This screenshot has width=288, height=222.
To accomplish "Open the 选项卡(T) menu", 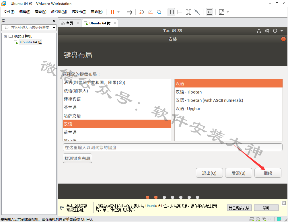I will click(79, 12).
